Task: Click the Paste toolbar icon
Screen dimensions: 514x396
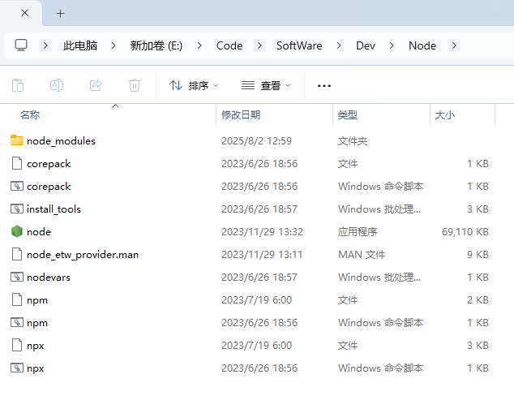Action: click(18, 86)
